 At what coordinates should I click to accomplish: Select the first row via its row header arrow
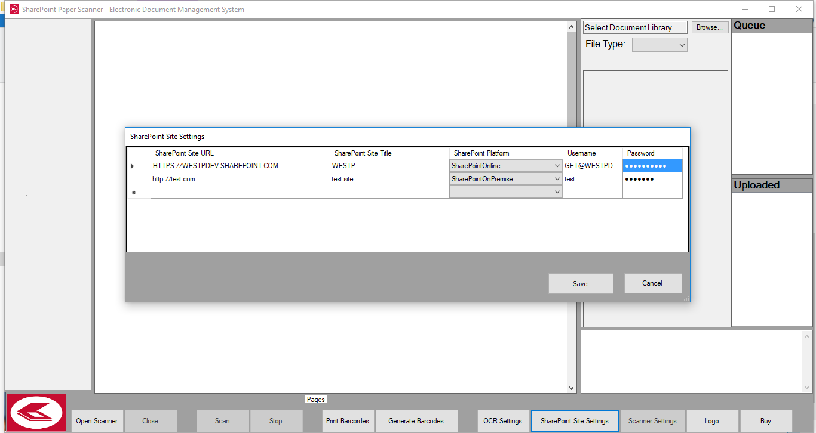[139, 166]
